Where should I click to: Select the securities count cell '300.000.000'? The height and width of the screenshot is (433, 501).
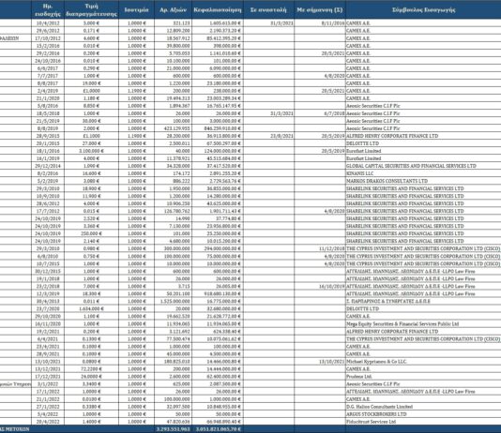pyautogui.click(x=174, y=248)
